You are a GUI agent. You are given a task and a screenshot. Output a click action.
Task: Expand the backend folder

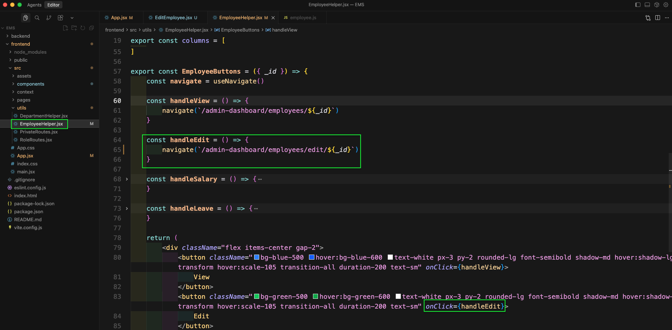coord(49,36)
